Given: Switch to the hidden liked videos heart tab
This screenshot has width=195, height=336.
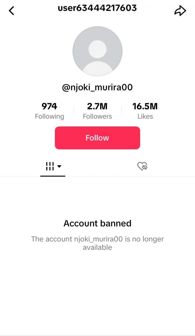Looking at the screenshot, I should point(142,166).
